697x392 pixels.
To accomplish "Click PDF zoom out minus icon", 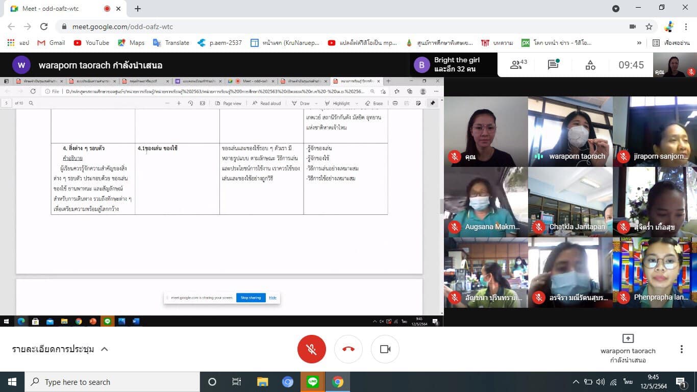I will (x=167, y=103).
